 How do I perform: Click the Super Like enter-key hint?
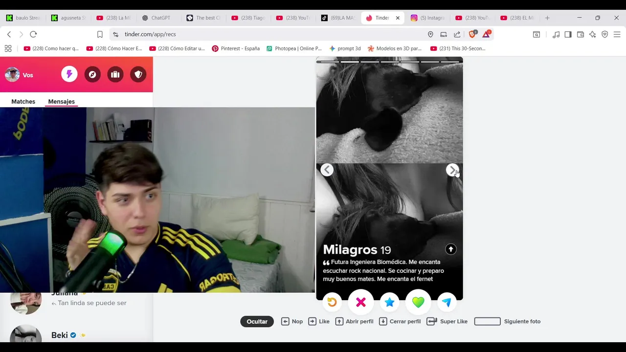pos(447,321)
